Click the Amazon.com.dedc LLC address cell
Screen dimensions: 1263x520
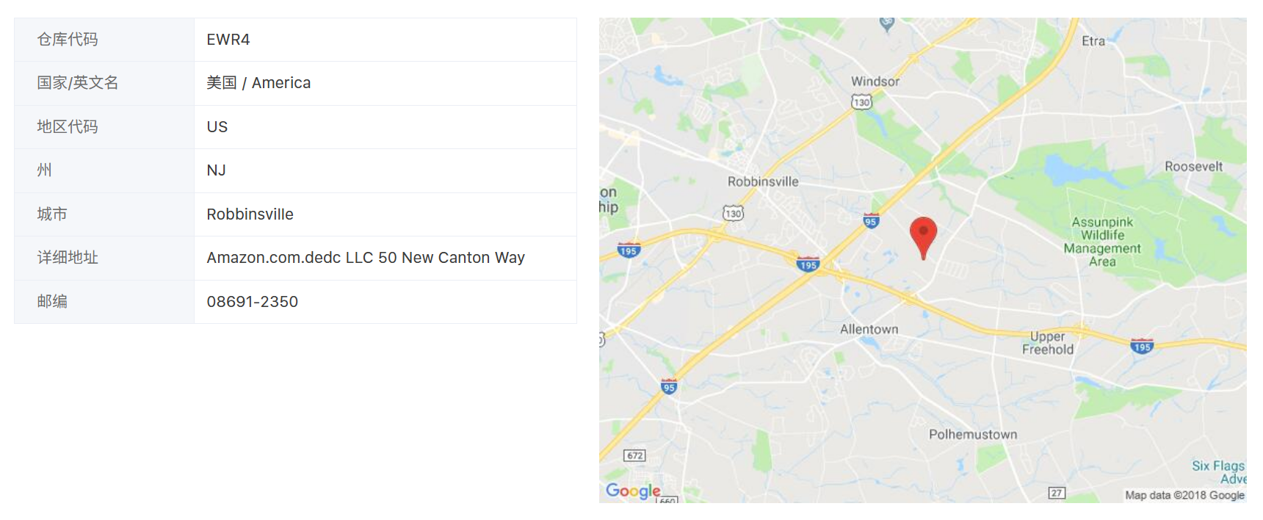coord(365,258)
